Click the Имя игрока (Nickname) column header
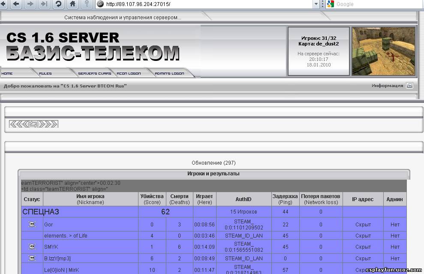 [x=90, y=199]
